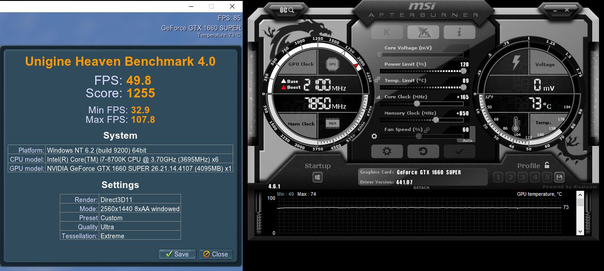Select profile slot 4

point(535,177)
